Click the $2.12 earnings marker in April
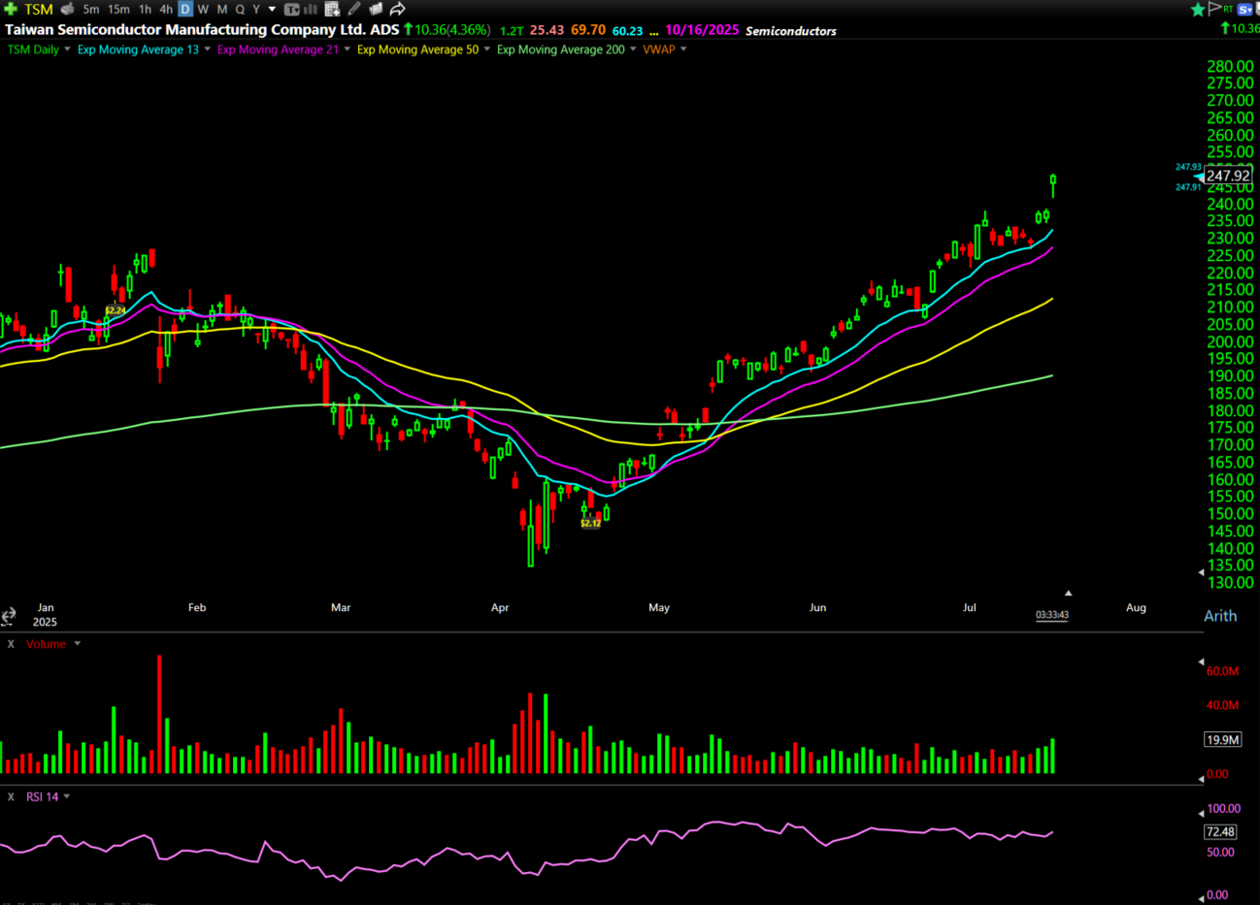This screenshot has width=1260, height=905. coord(590,523)
